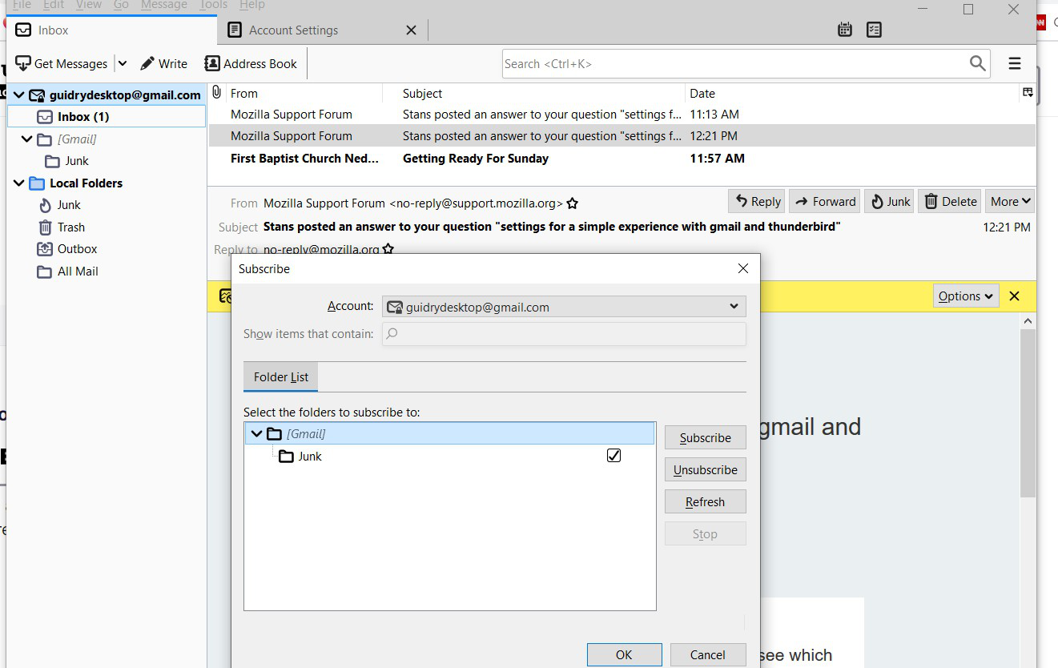1058x668 pixels.
Task: Open the View menu
Action: click(88, 5)
